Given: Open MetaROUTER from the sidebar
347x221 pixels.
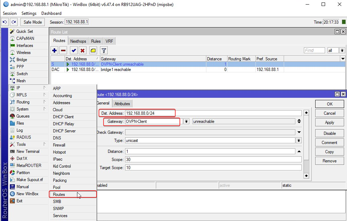Looking at the screenshot, I should [29, 166].
